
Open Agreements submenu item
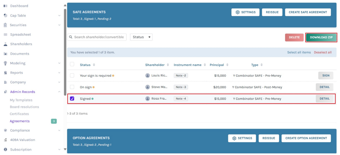coord(20,121)
